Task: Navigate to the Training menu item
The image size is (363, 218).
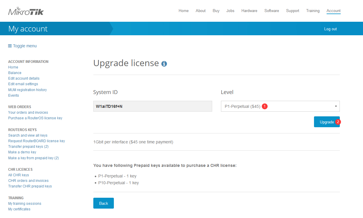Action: pyautogui.click(x=313, y=11)
